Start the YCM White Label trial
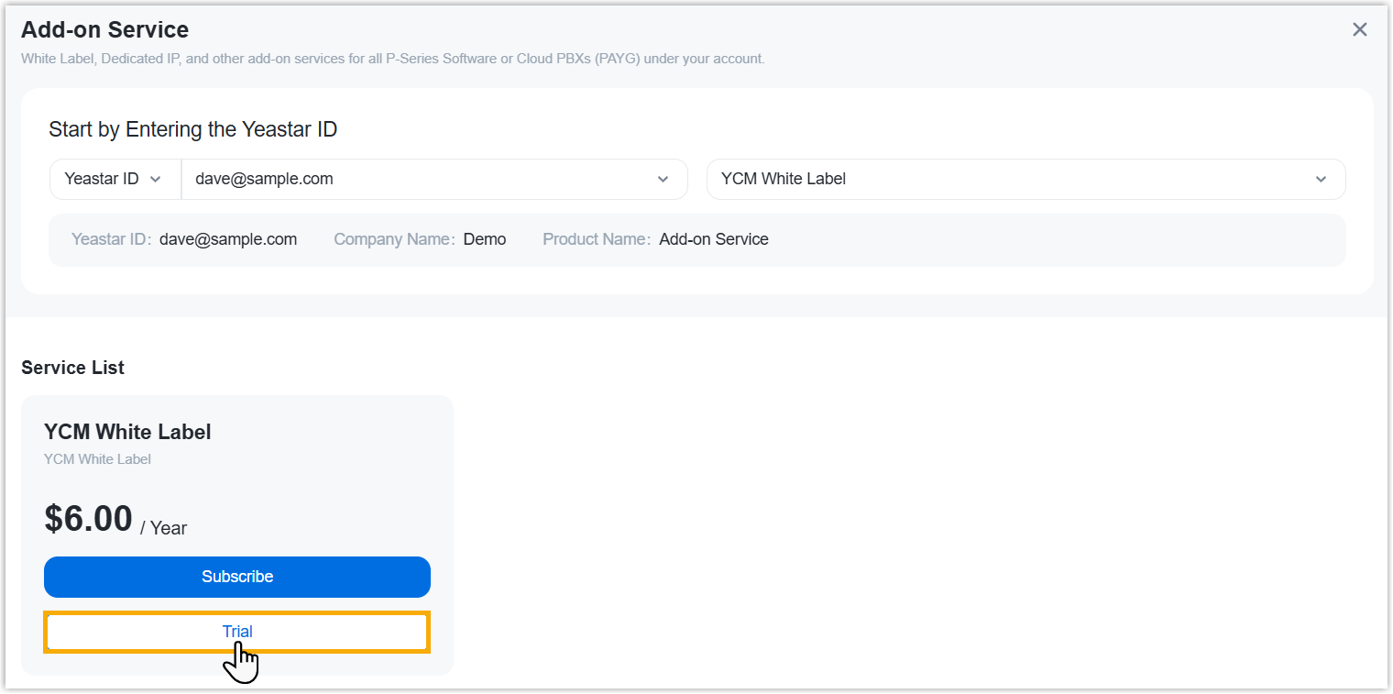 point(237,632)
